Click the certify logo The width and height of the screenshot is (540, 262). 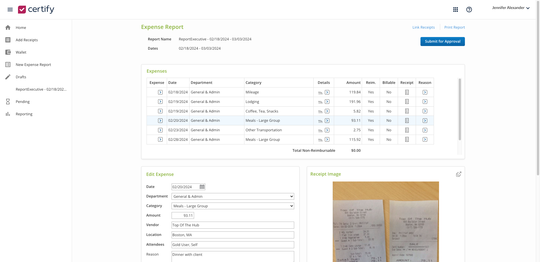point(36,9)
